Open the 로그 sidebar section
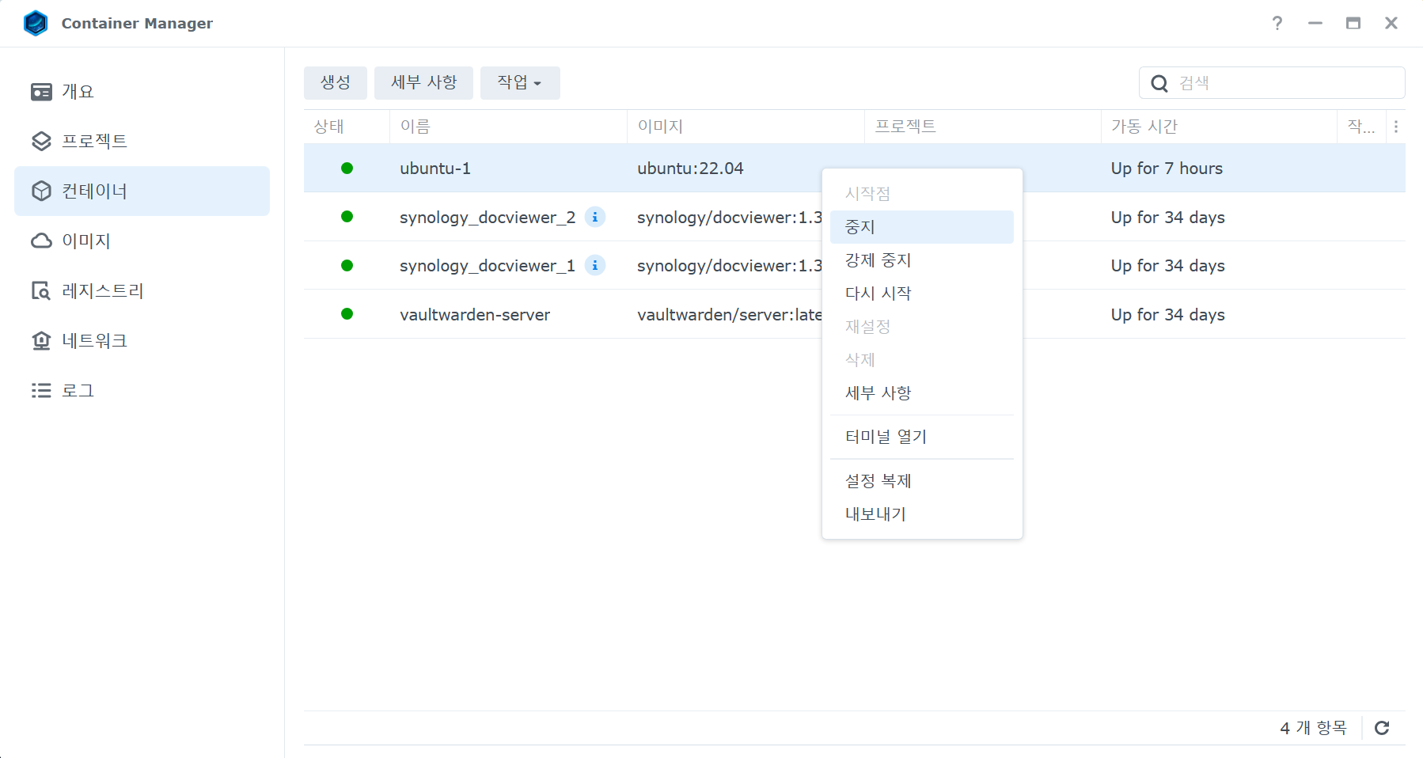This screenshot has width=1423, height=758. point(78,391)
